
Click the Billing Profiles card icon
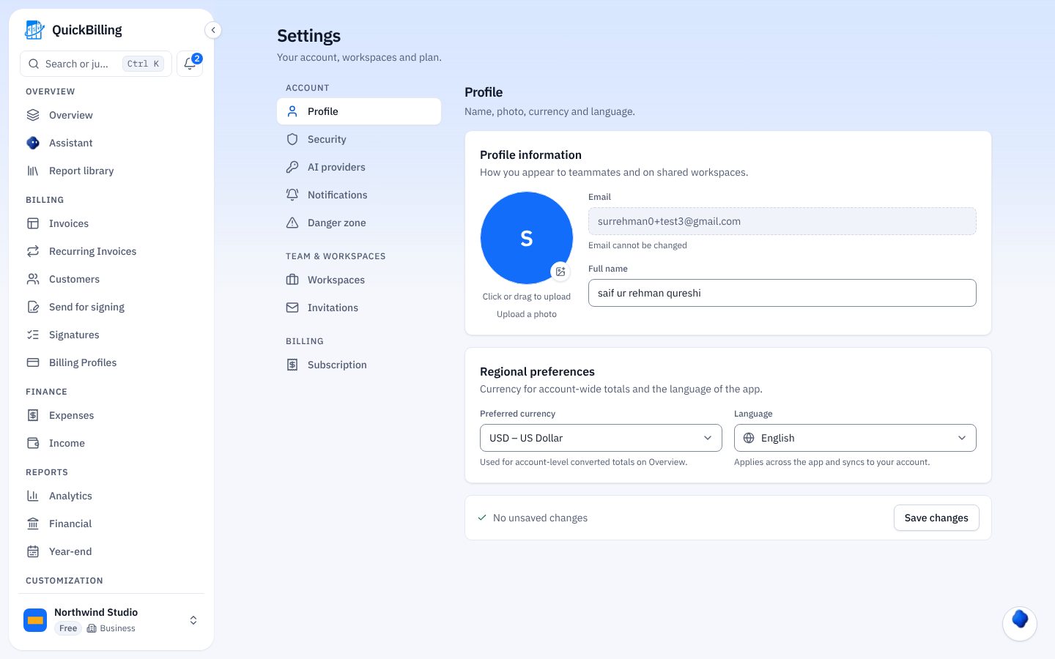click(x=33, y=362)
